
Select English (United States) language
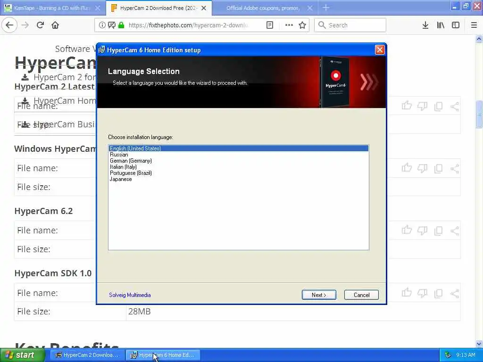[x=239, y=148]
